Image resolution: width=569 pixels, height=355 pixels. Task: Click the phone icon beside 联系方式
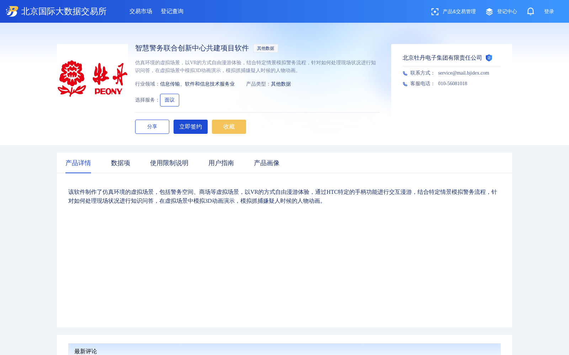[x=405, y=73]
